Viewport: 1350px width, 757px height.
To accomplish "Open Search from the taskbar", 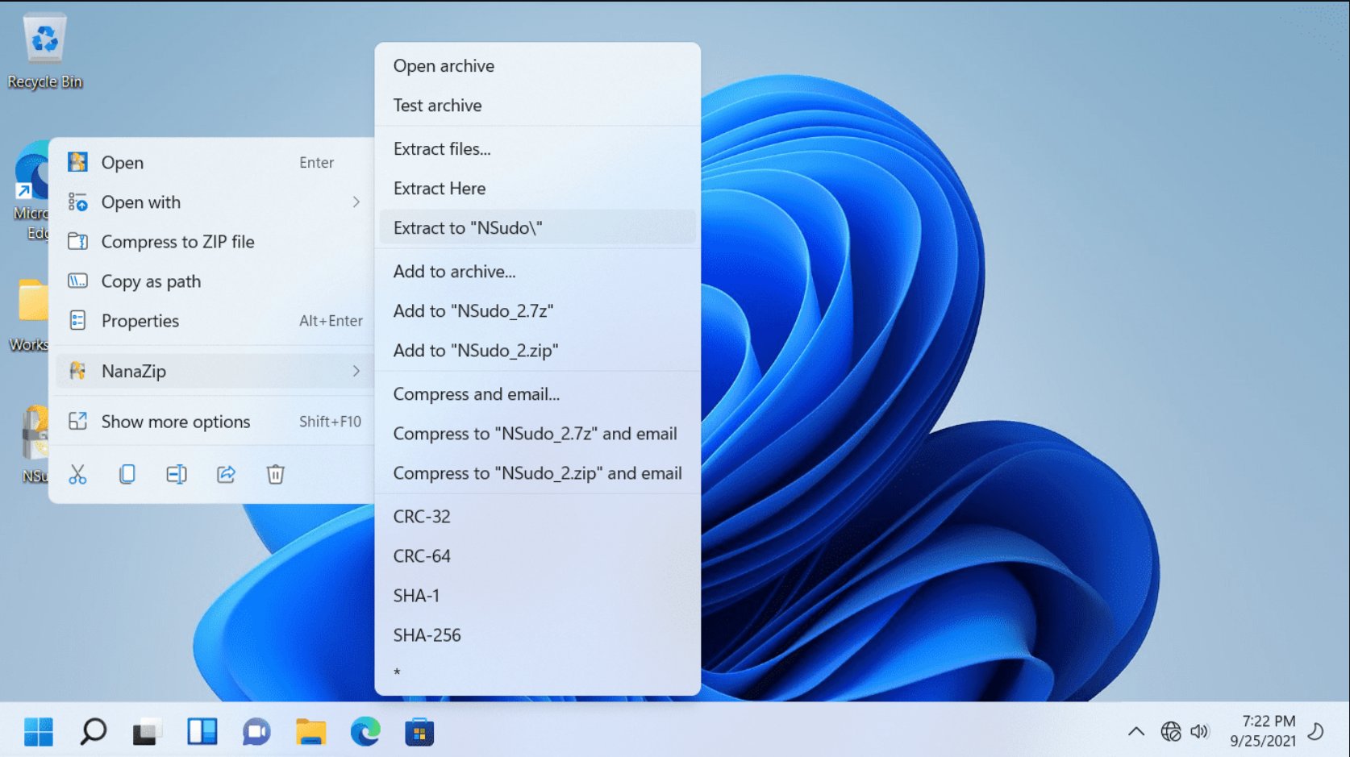I will tap(94, 731).
